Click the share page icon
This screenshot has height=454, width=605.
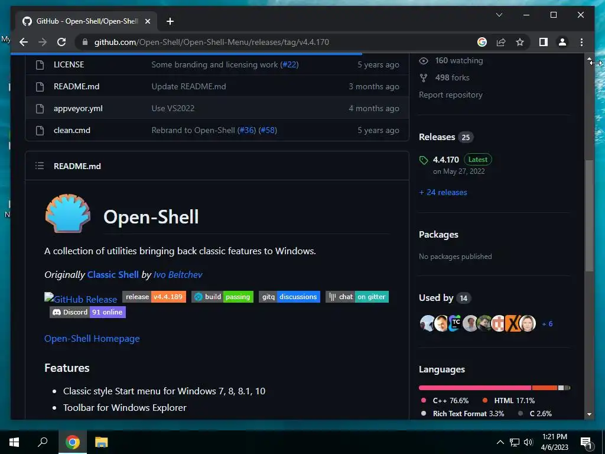(501, 42)
